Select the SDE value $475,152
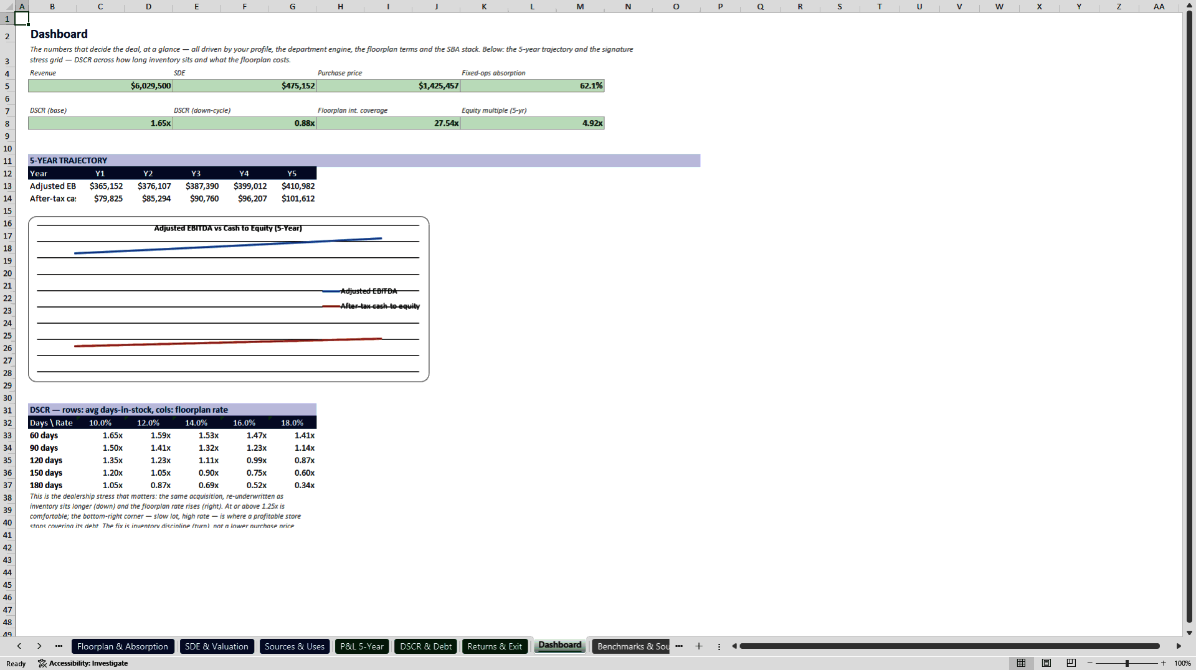This screenshot has width=1196, height=670. point(244,86)
